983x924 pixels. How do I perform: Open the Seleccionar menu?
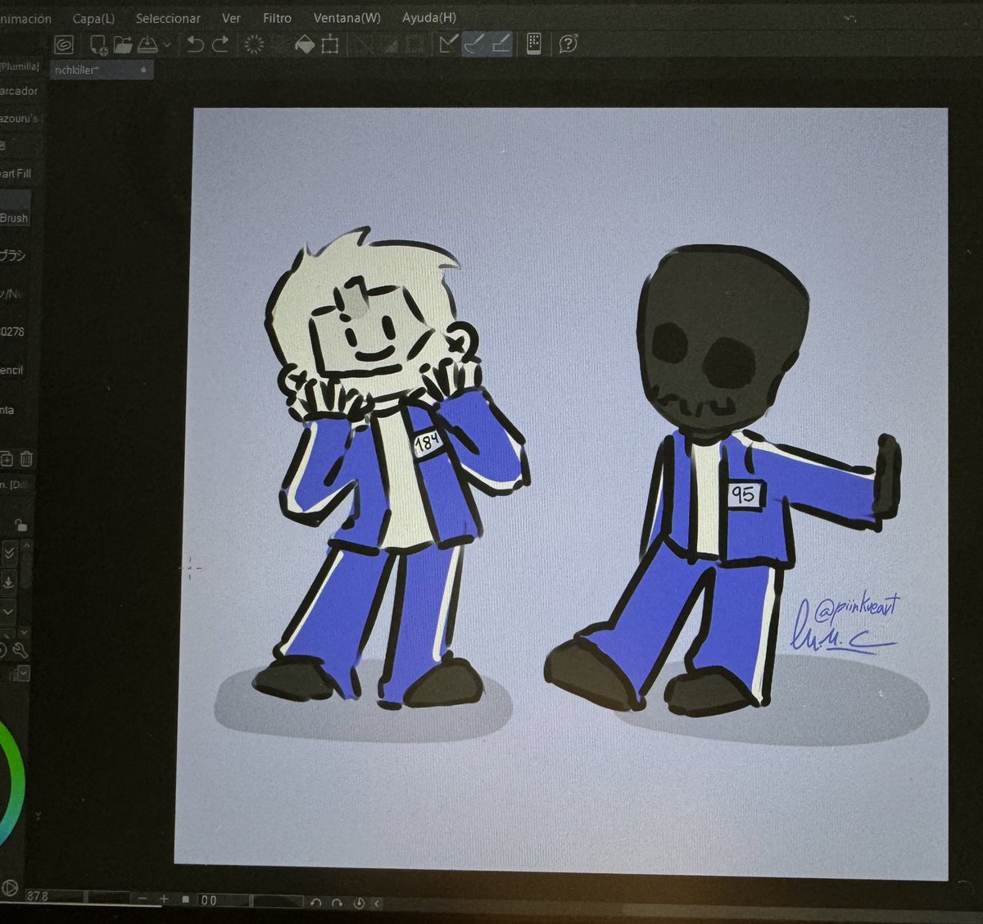click(168, 18)
